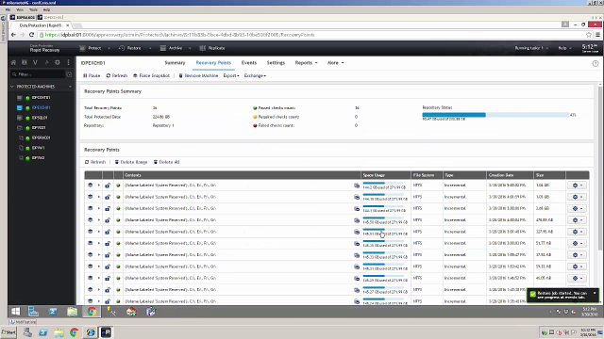
Task: Select the first machine in Protected Machines list
Action: [x=41, y=98]
